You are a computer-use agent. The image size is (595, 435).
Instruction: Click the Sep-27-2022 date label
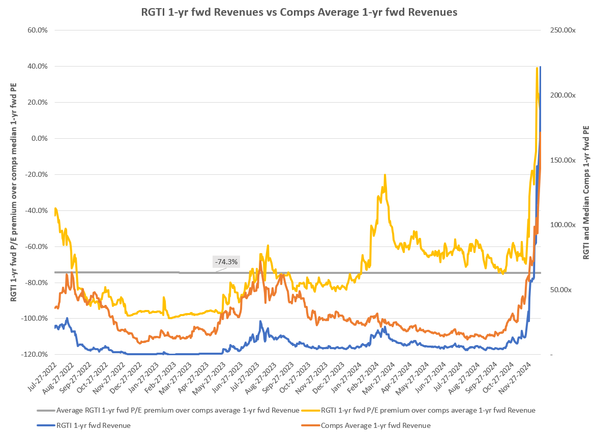(77, 377)
